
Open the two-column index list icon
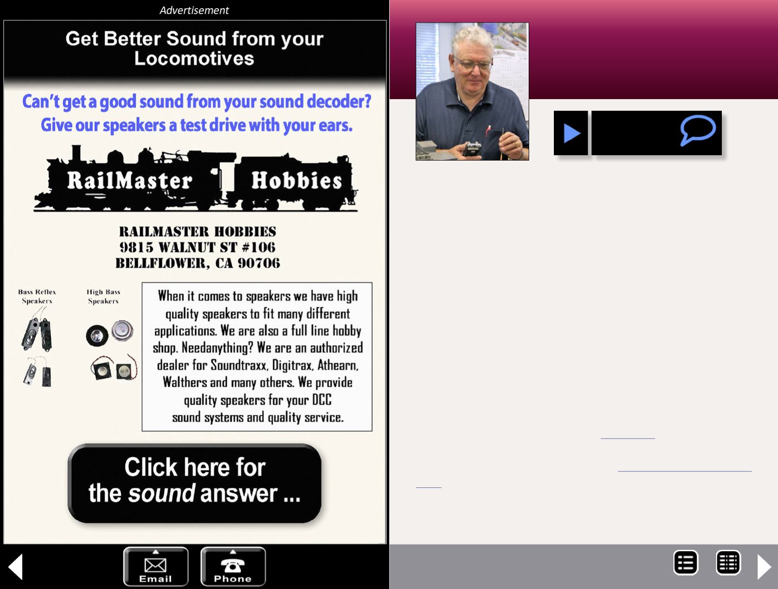point(728,563)
